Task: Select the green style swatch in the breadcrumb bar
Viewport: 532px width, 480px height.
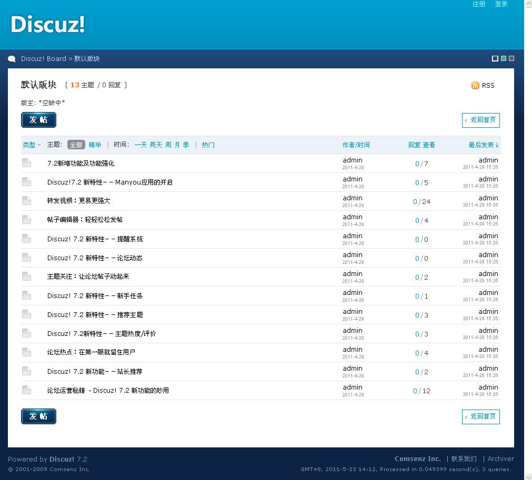Action: click(504, 58)
